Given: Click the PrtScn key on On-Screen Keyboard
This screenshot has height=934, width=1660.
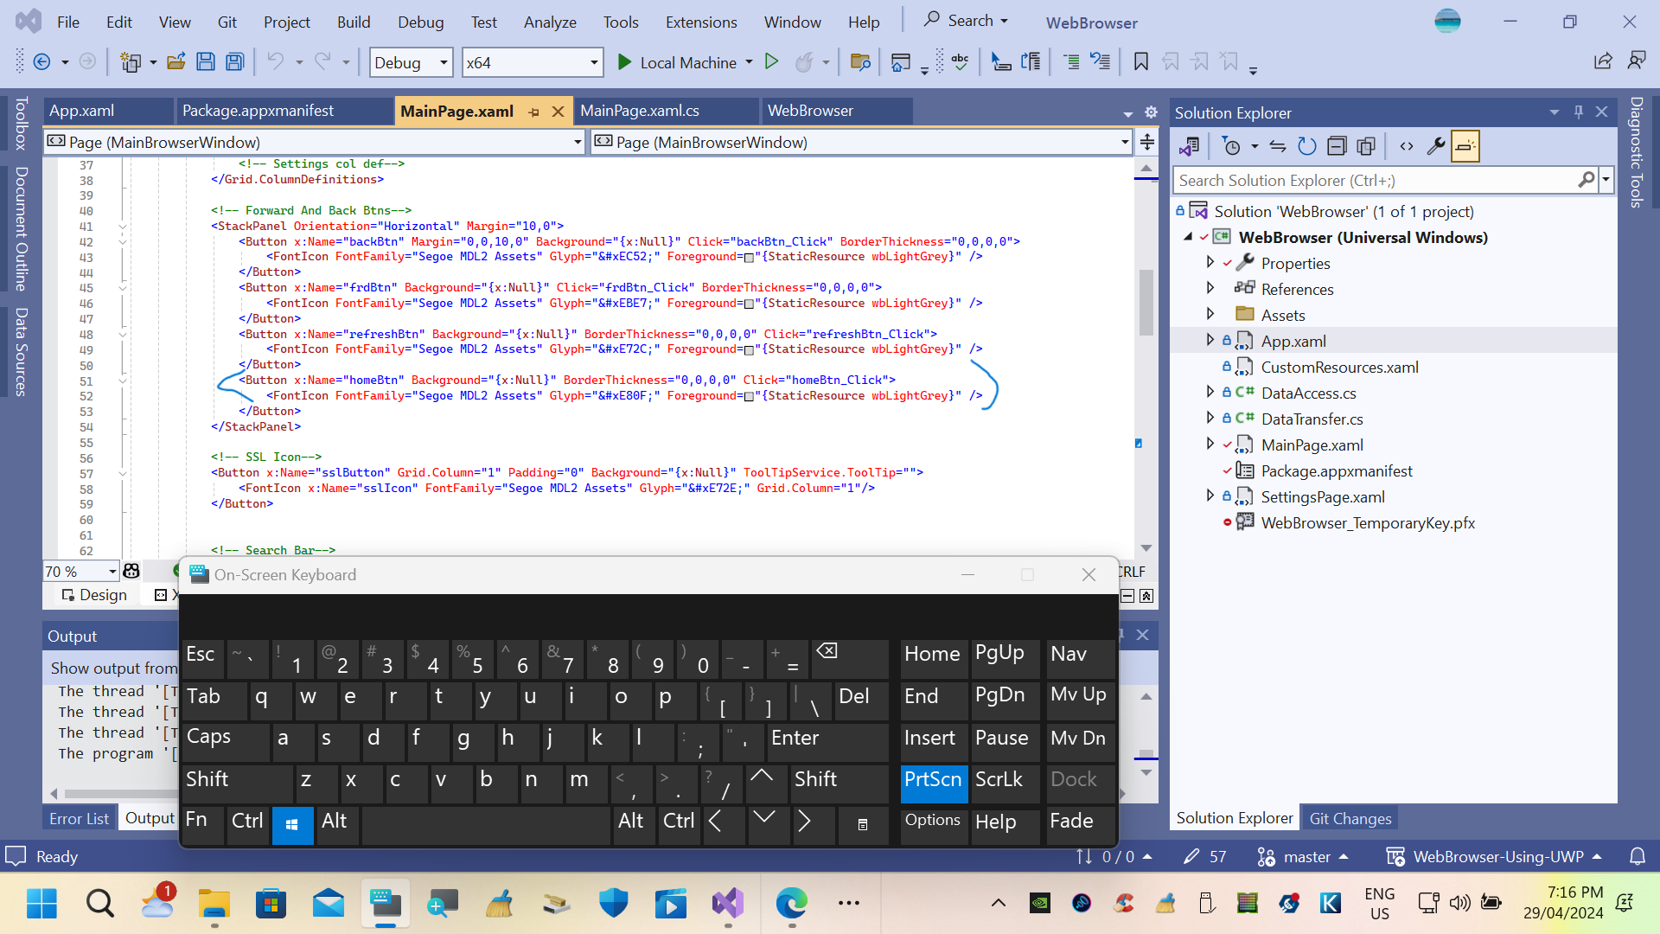Looking at the screenshot, I should point(931,780).
